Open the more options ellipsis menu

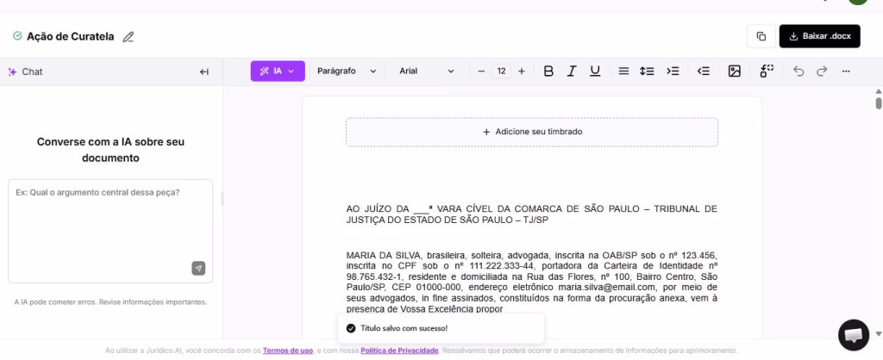coord(846,71)
